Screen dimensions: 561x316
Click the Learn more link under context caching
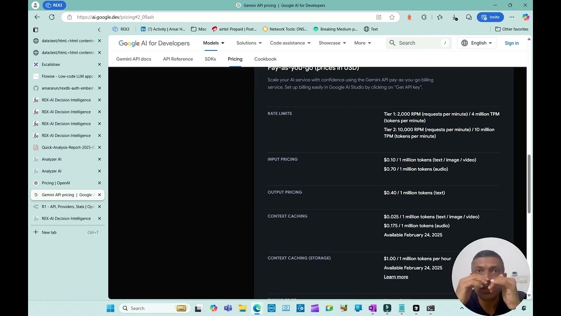[x=396, y=277]
